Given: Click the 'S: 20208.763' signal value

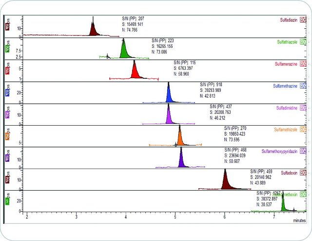Looking at the screenshot, I should [220, 112].
